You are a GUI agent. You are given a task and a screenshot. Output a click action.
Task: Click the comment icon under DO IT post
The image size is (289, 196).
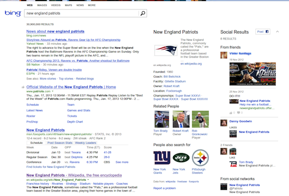pos(238,112)
